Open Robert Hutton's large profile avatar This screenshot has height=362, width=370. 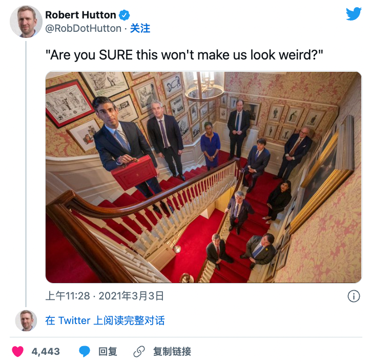(26, 22)
